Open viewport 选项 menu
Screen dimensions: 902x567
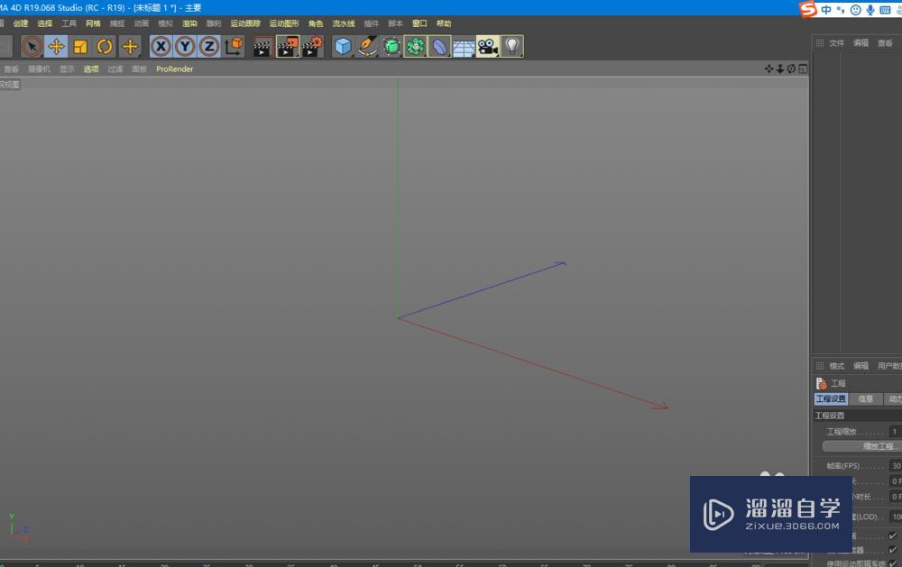91,69
